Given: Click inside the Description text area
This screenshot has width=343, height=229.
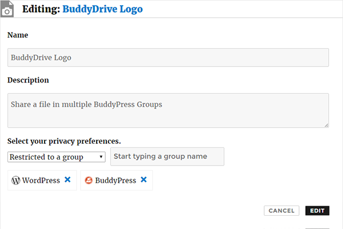Looking at the screenshot, I should 168,110.
